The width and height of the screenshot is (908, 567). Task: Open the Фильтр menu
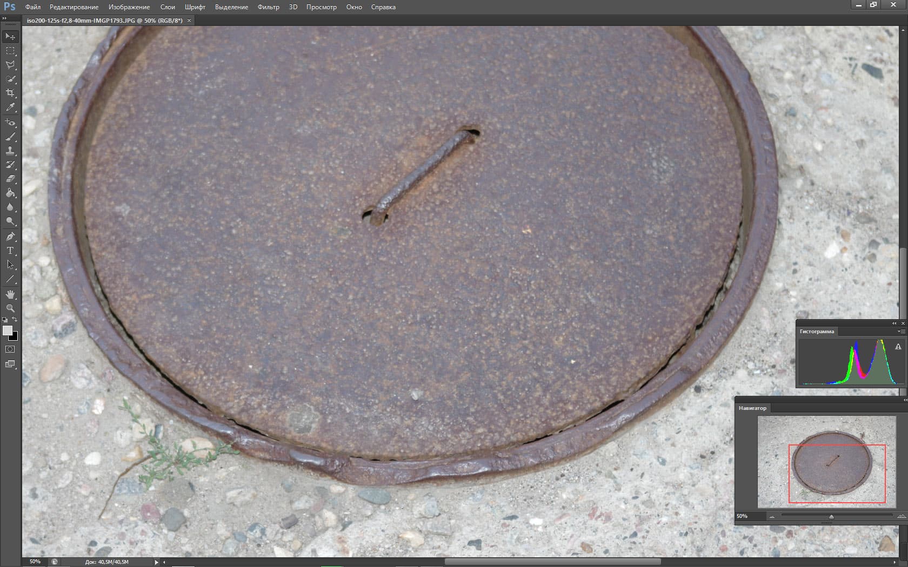pyautogui.click(x=268, y=7)
